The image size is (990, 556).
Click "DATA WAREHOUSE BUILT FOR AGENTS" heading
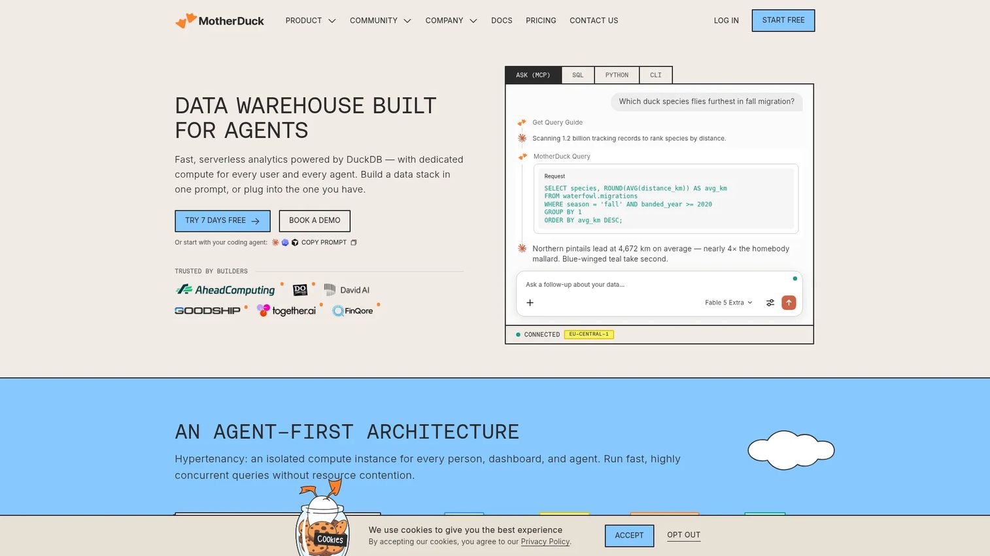click(x=305, y=118)
